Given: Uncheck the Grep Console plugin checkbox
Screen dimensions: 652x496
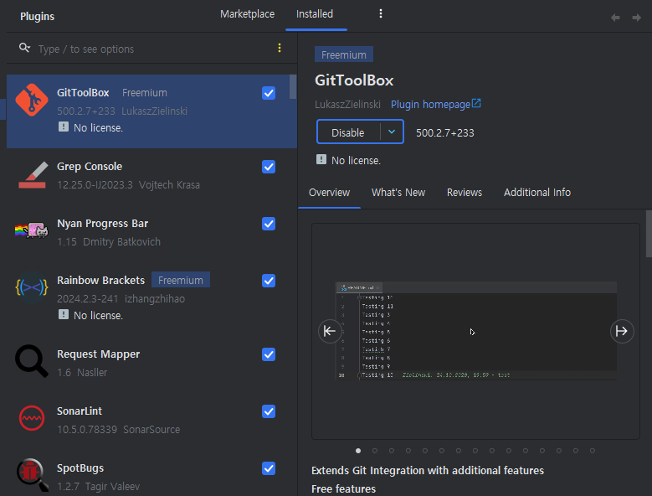Looking at the screenshot, I should 269,167.
